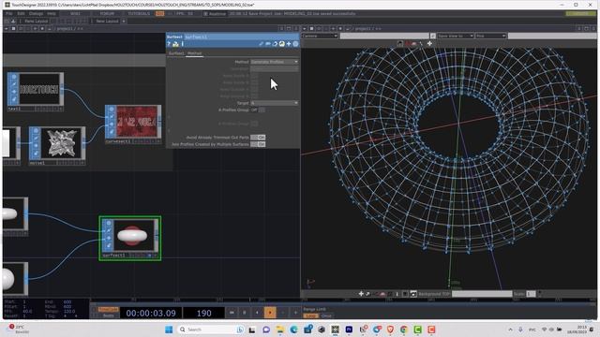The image size is (600, 337).
Task: Click the curvesect1 node thumbnail
Action: [137, 122]
